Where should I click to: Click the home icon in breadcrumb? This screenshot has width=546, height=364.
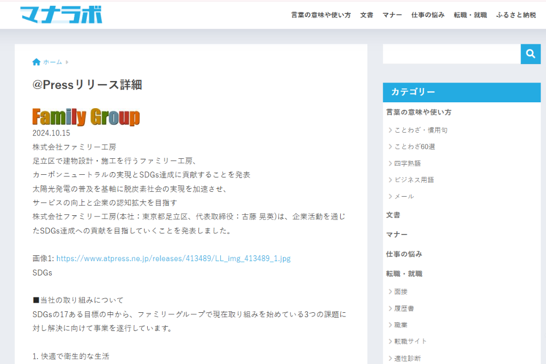(36, 62)
